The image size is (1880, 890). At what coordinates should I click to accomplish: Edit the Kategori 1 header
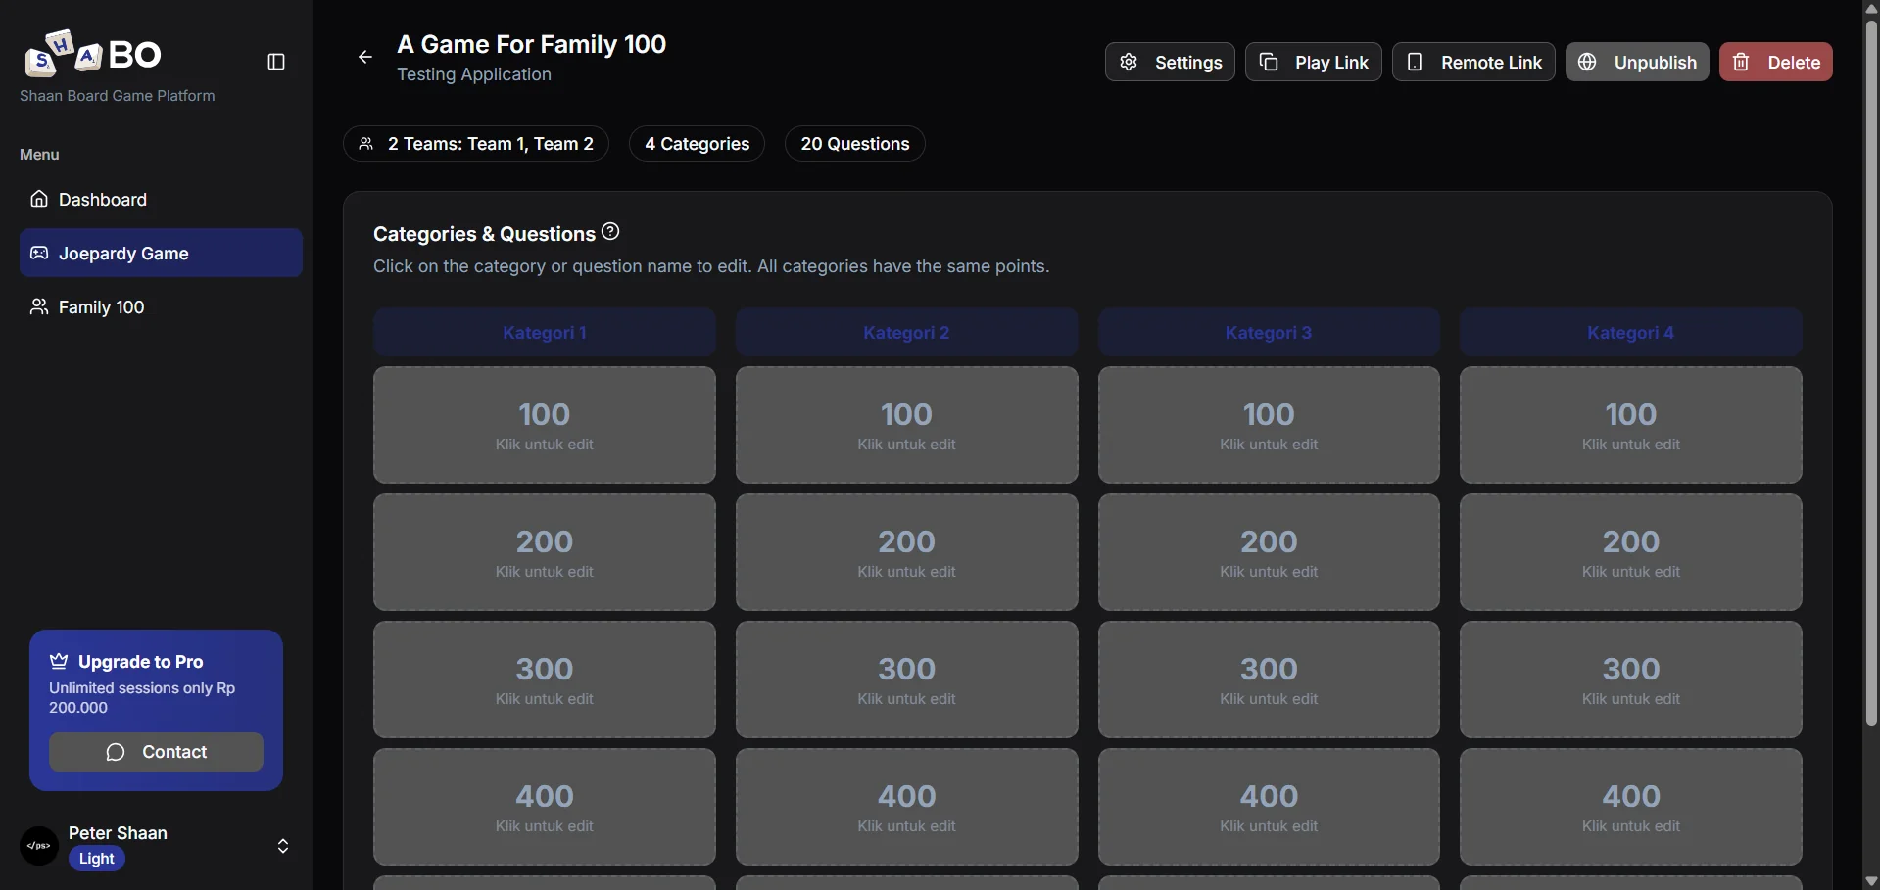(545, 333)
